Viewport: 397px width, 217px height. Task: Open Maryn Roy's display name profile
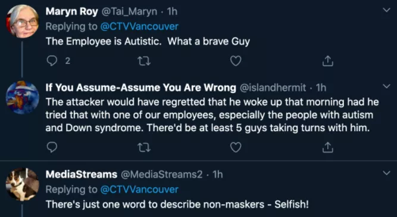point(71,12)
